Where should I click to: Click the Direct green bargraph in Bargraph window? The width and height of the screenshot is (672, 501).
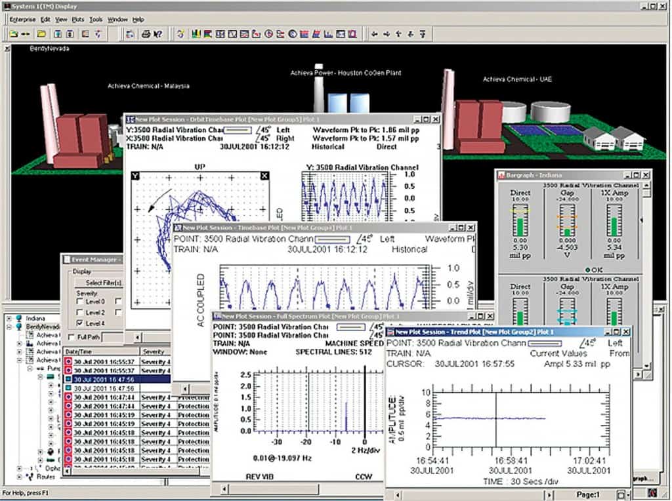click(x=519, y=227)
